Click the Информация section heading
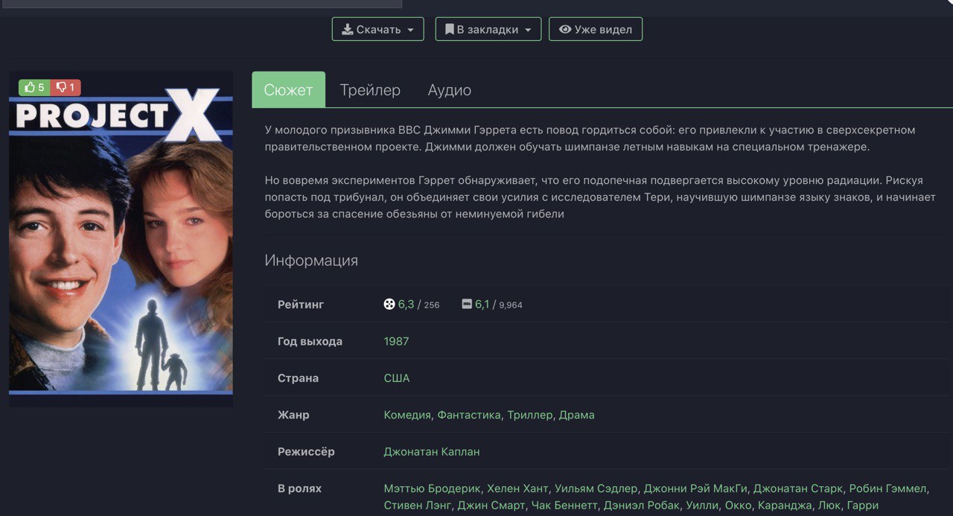The height and width of the screenshot is (516, 953). pyautogui.click(x=311, y=261)
